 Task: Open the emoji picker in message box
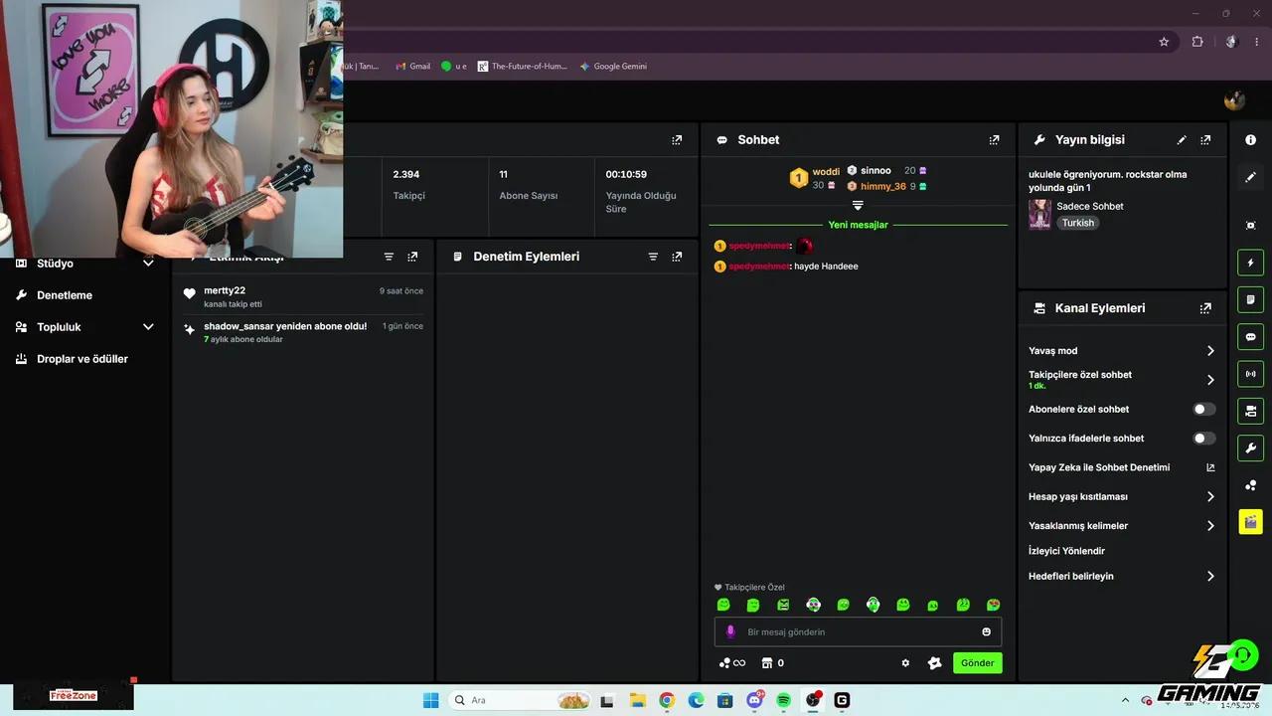tap(986, 631)
